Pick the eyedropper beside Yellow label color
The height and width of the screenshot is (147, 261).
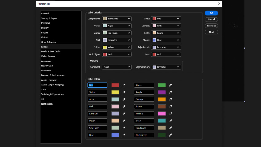coord(124,92)
